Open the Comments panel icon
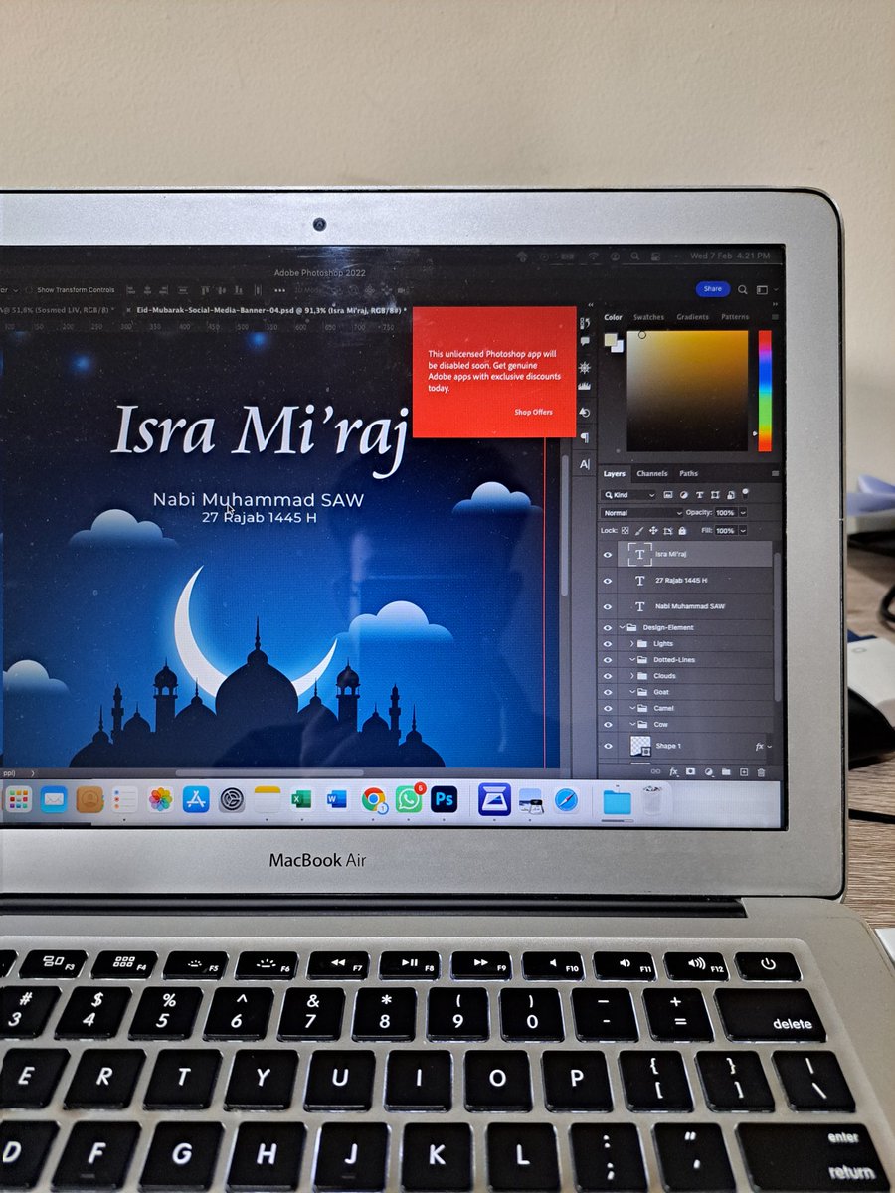This screenshot has height=1193, width=895. click(x=585, y=341)
